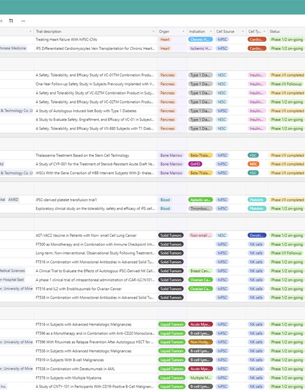This screenshot has width=305, height=390.
Task: Click the 'Ischemic H...' indication tag
Action: [200, 49]
